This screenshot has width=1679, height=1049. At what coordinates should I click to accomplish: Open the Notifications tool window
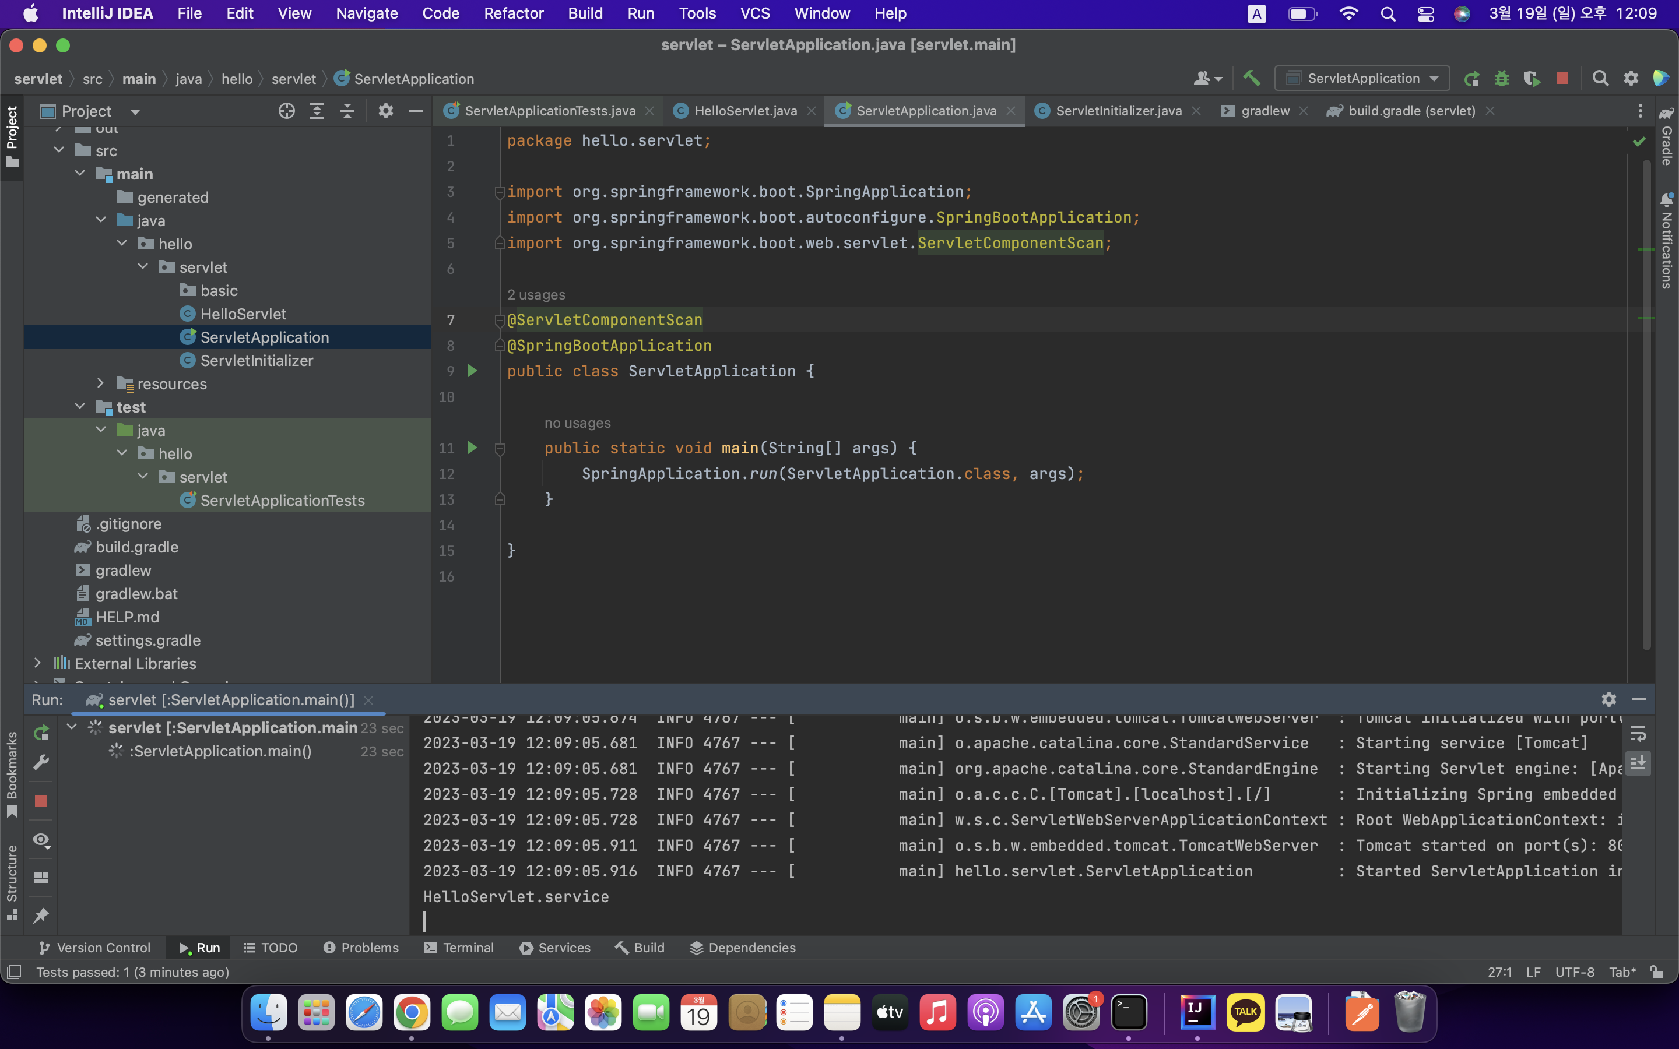point(1667,241)
